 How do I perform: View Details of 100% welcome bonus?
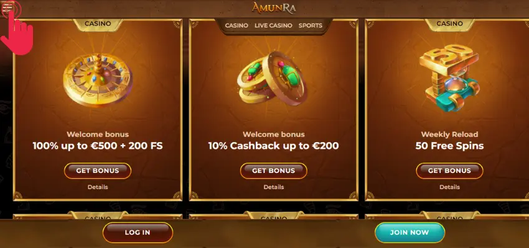[x=98, y=187]
